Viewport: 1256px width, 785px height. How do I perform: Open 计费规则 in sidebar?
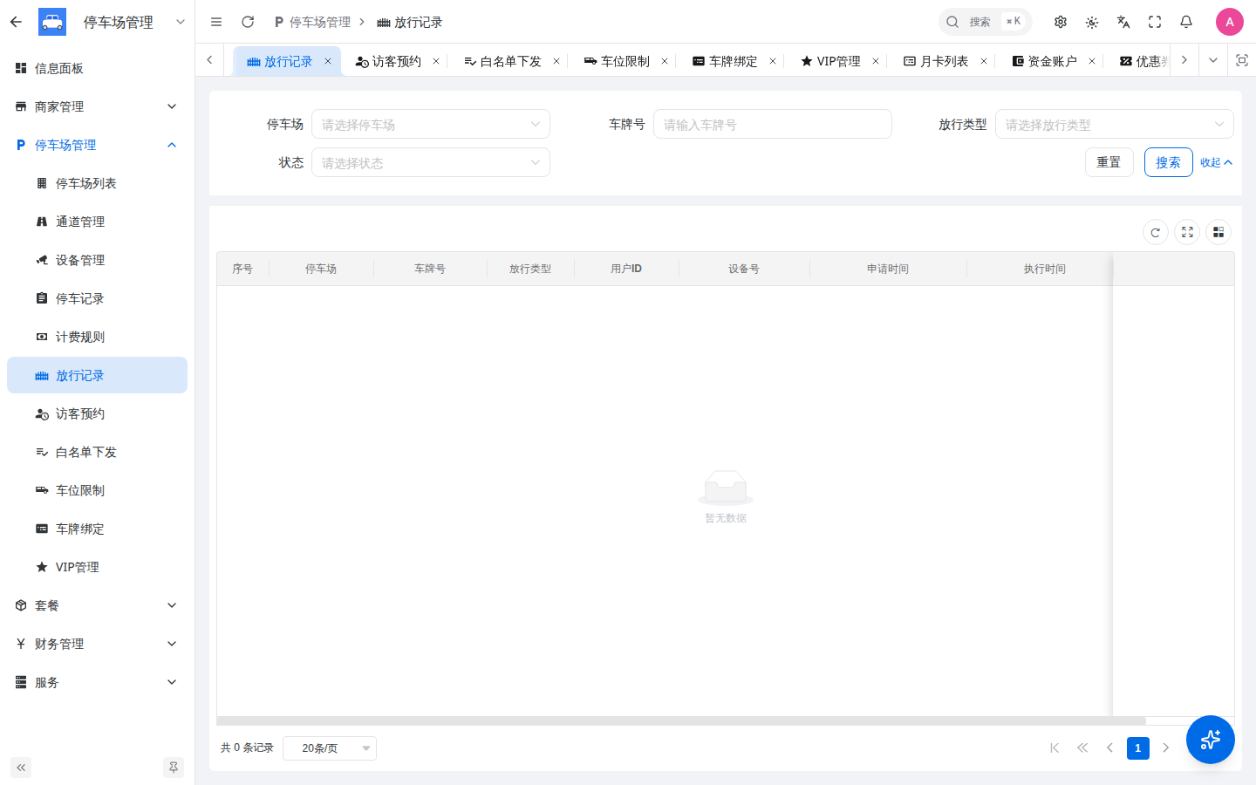(x=97, y=337)
